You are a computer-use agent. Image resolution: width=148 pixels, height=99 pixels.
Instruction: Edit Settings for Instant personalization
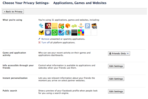coord(116,79)
